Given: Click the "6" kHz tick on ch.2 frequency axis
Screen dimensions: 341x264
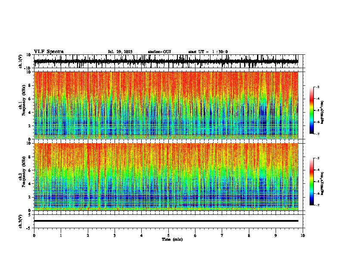Looking at the screenshot, I should [x=30, y=170].
